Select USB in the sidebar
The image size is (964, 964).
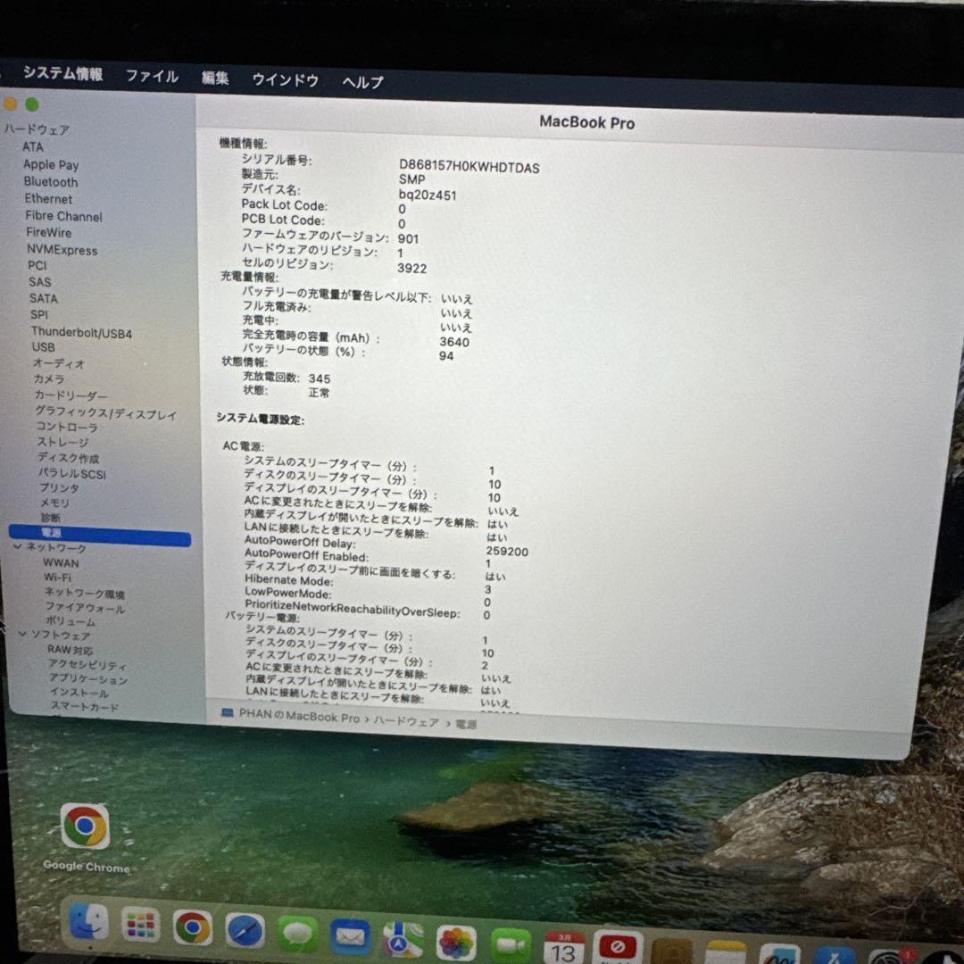click(x=44, y=346)
